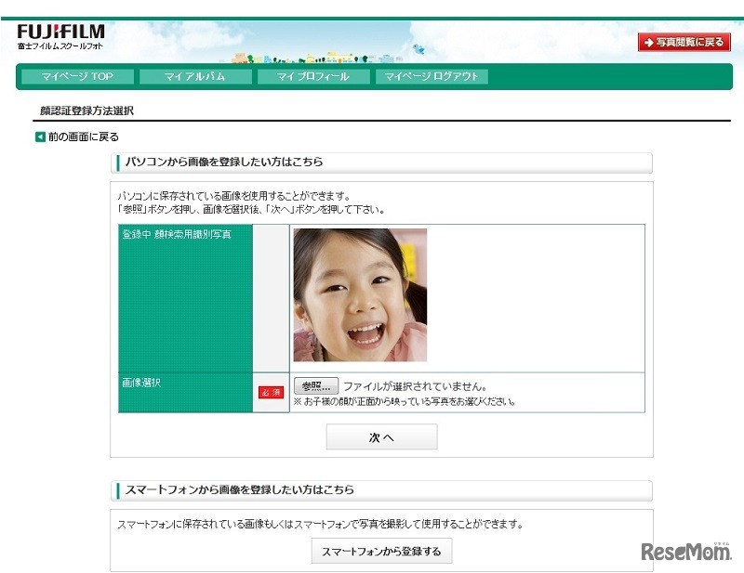Switch to the マイアルバム tab

(197, 77)
